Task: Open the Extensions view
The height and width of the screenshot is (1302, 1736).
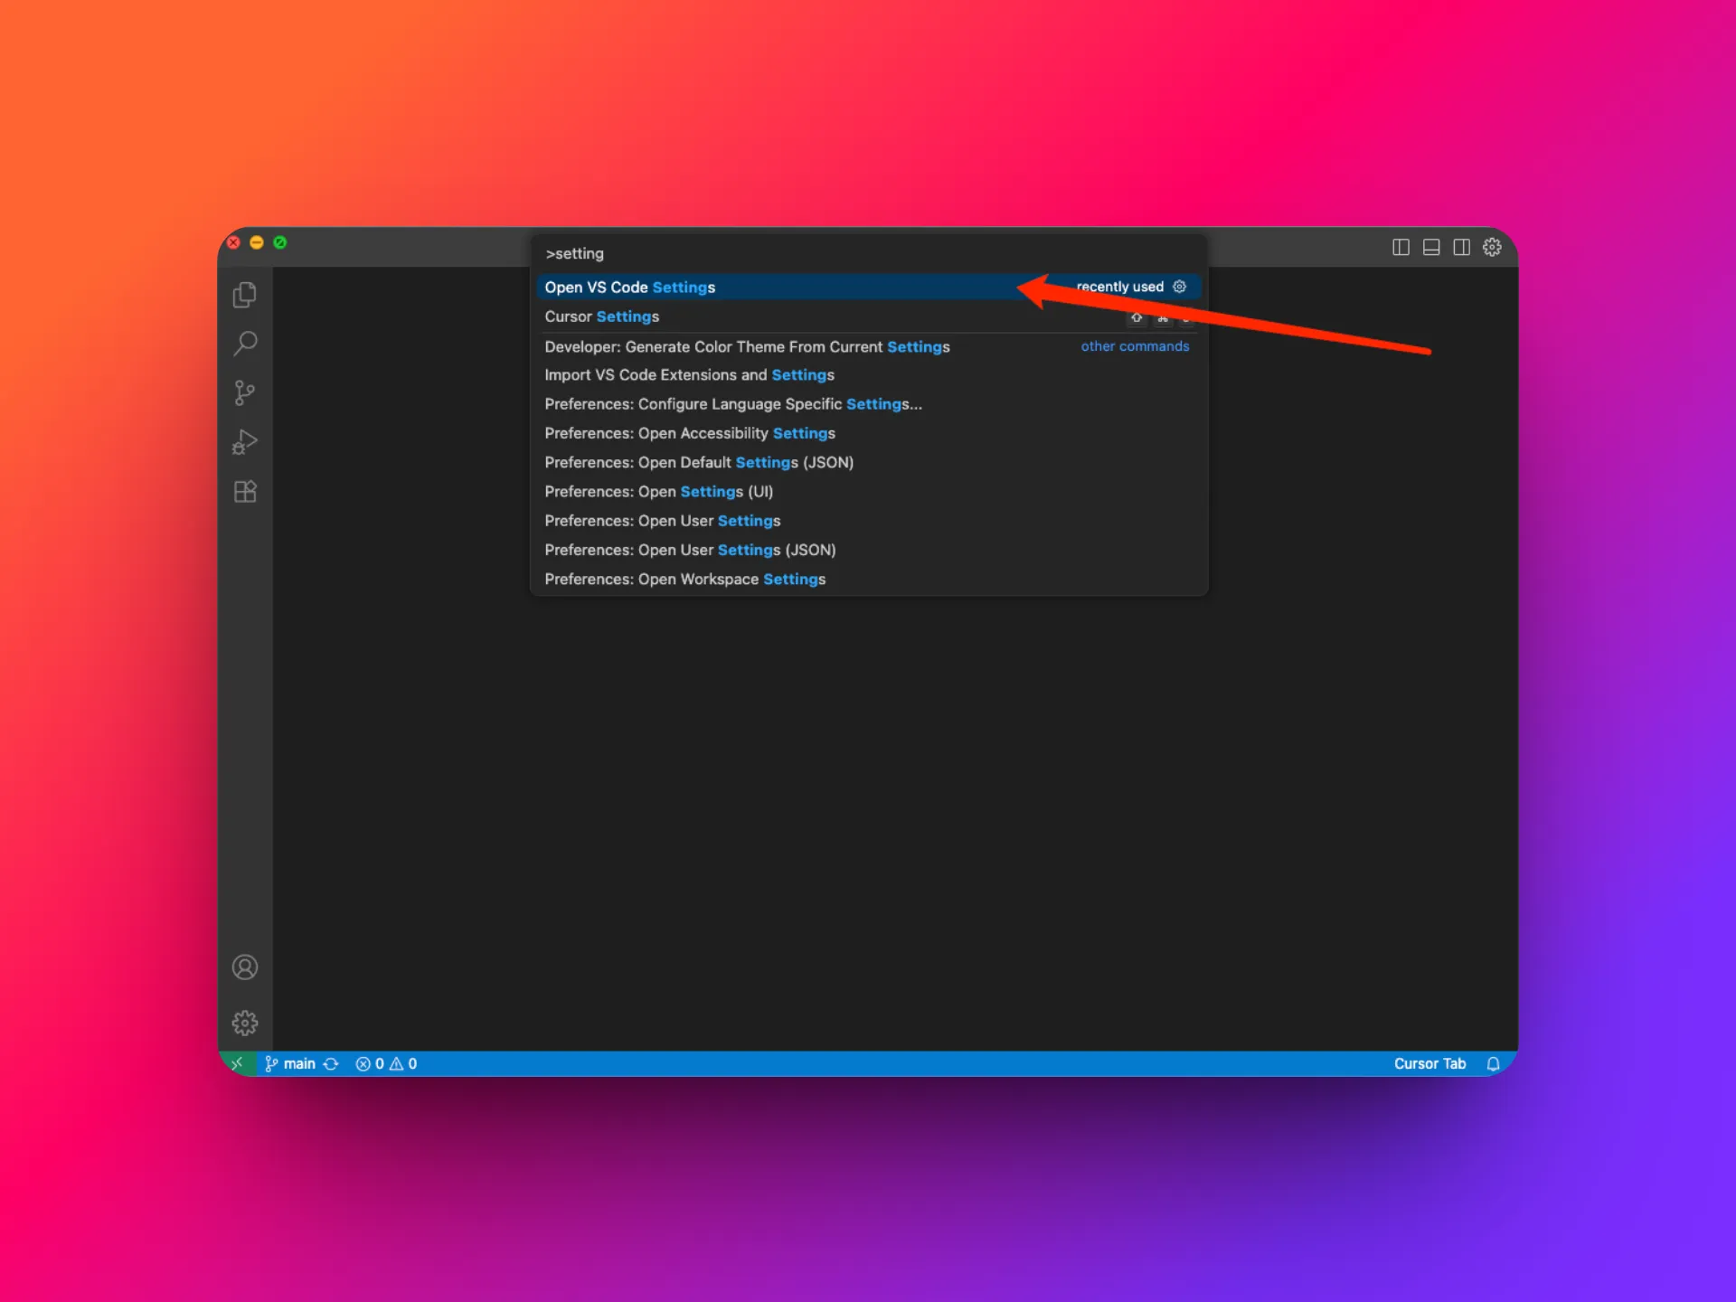Action: tap(245, 491)
